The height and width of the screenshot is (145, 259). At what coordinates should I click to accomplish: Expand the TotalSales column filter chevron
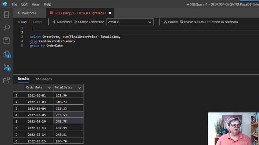[x=79, y=88]
